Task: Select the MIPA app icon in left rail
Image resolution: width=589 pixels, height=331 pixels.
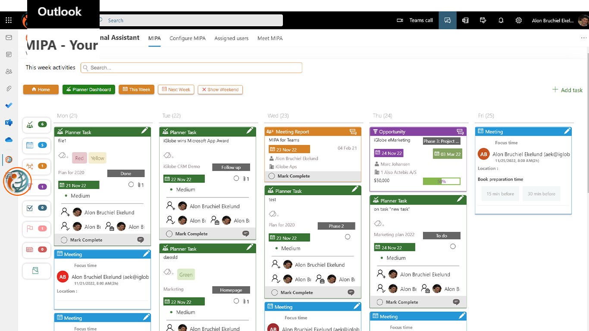Action: pos(9,159)
